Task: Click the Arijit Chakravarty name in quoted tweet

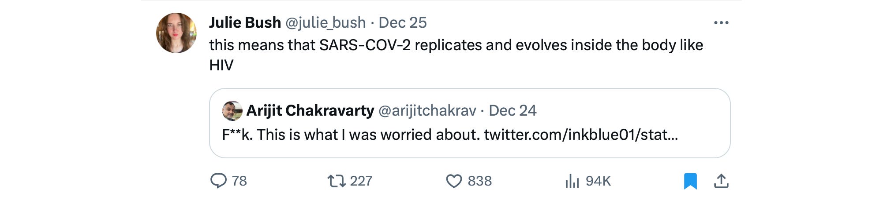Action: click(x=310, y=110)
